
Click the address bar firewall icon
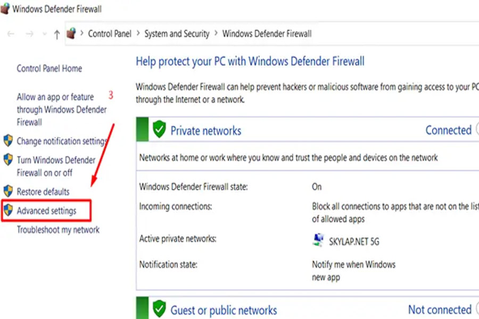point(71,33)
